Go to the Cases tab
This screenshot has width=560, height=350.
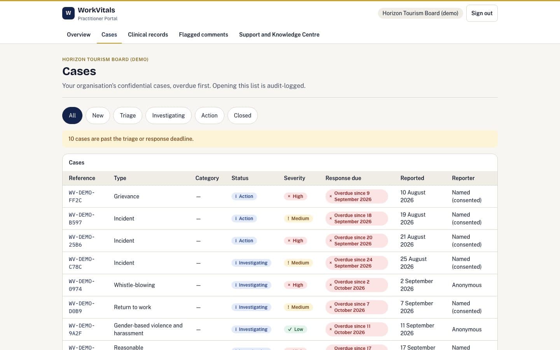point(109,35)
